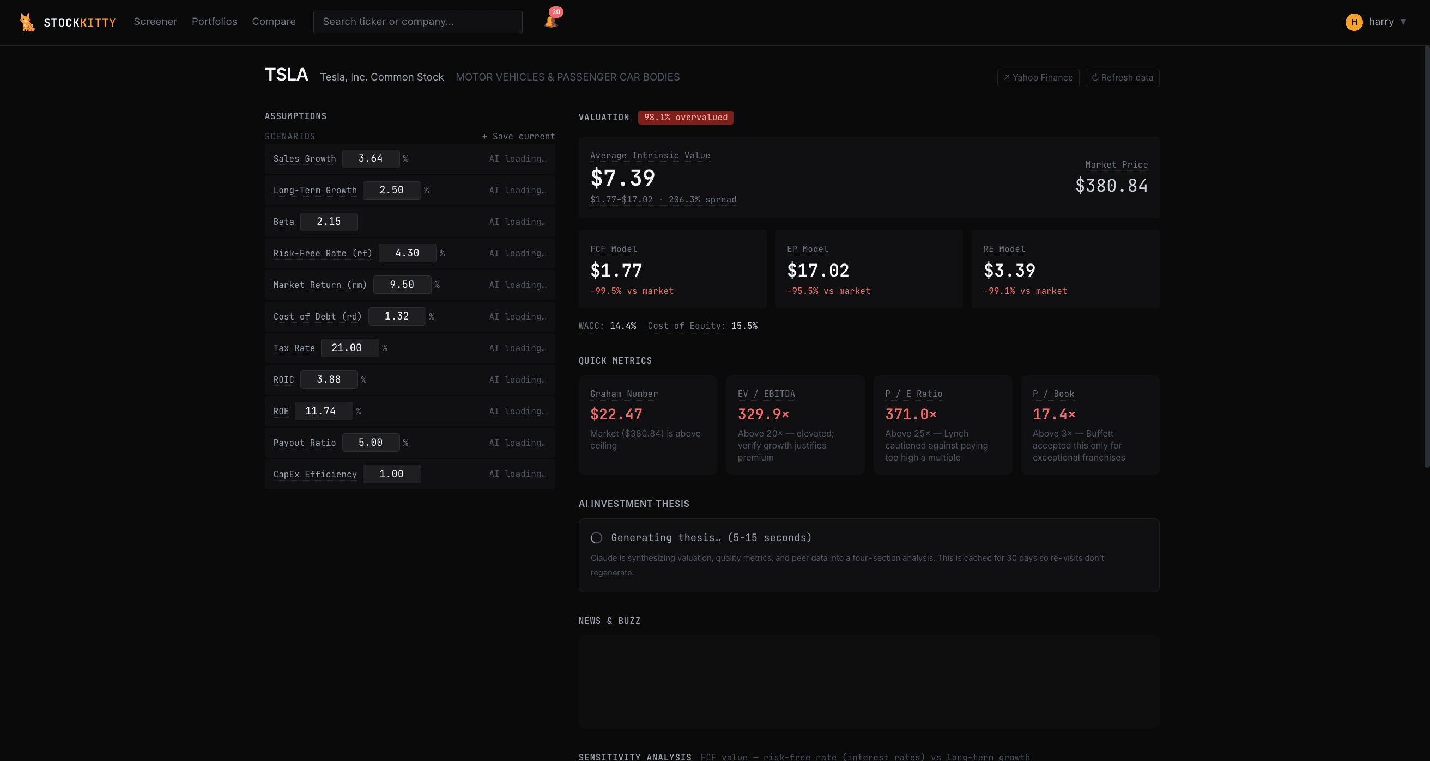
Task: Edit the Tax Rate value field
Action: click(350, 348)
